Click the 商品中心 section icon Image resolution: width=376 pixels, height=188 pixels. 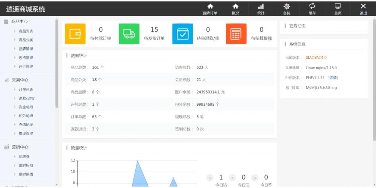[x=6, y=21]
